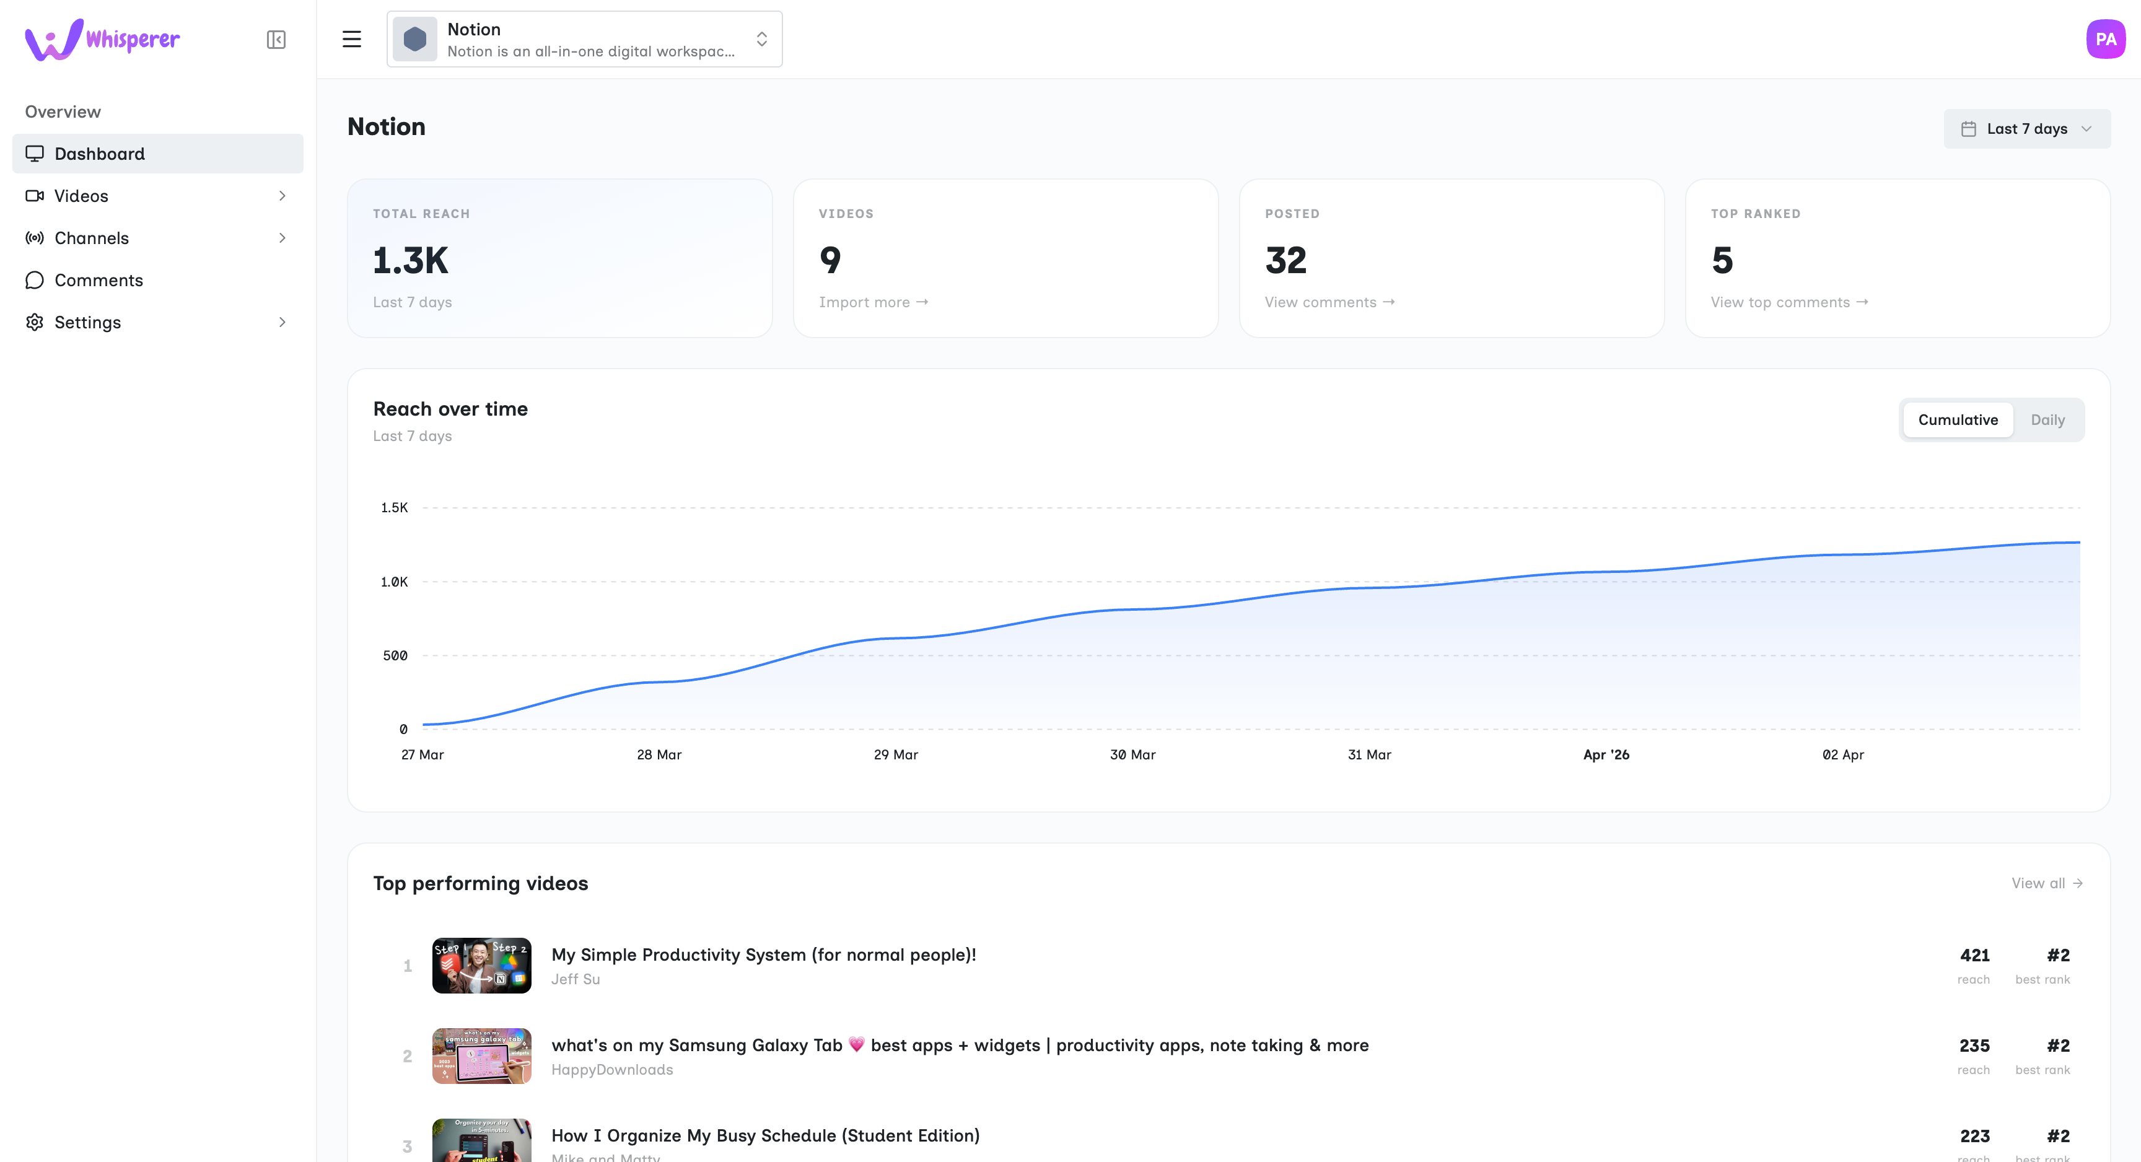The width and height of the screenshot is (2141, 1162).
Task: Click the Channels broadcast icon
Action: (x=34, y=238)
